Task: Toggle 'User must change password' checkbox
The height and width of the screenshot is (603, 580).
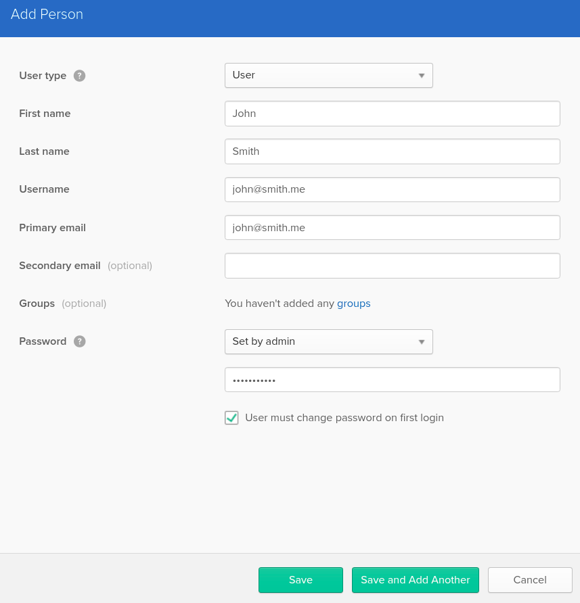Action: coord(231,418)
